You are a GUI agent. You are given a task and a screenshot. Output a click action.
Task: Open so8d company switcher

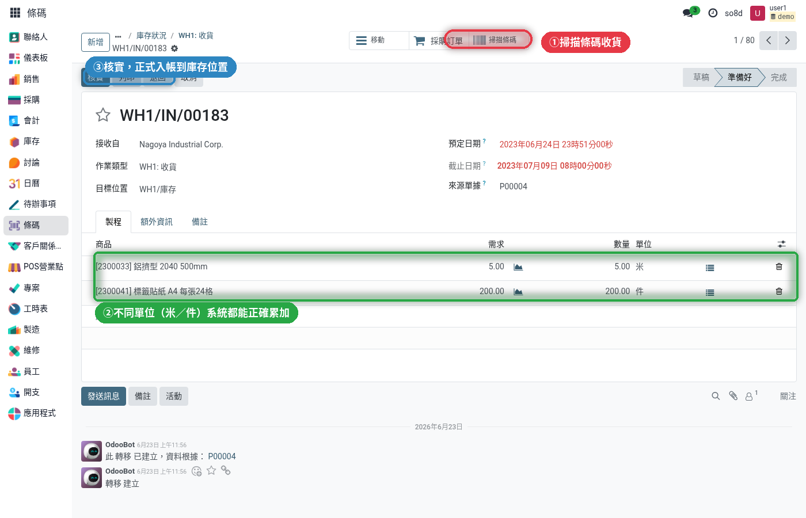coord(733,13)
